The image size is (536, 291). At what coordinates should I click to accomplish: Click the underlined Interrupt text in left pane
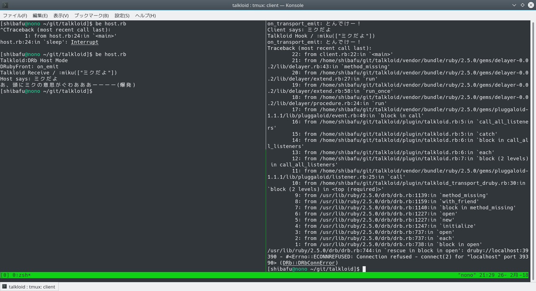(x=85, y=42)
